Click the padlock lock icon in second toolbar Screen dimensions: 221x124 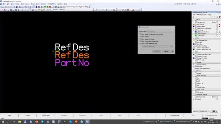18,10
